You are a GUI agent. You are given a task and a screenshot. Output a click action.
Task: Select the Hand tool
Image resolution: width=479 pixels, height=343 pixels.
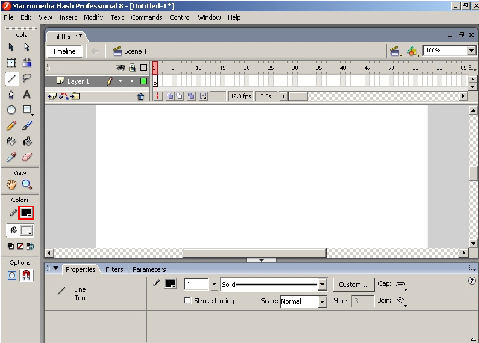coord(11,184)
